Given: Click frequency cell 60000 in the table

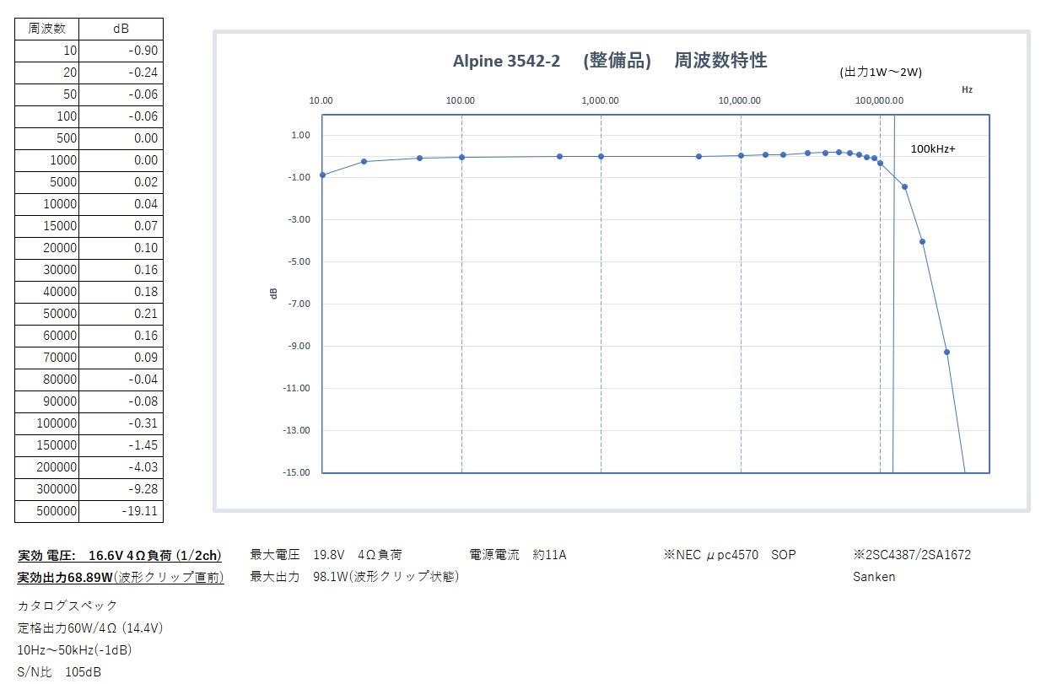Looking at the screenshot, I should 47,336.
